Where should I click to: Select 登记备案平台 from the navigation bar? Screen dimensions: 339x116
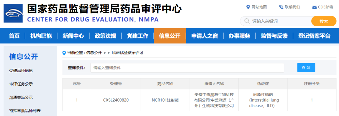[314, 36]
